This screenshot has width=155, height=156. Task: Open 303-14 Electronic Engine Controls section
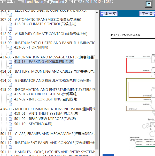[44, 11]
